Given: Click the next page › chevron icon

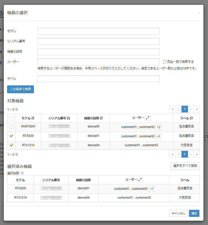Looking at the screenshot, I should point(191,109).
